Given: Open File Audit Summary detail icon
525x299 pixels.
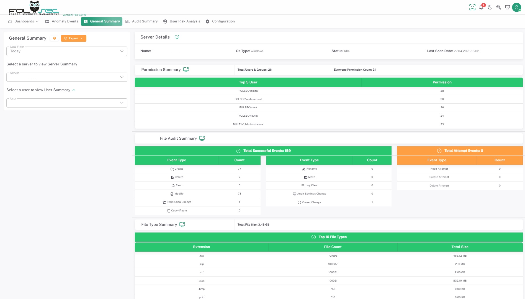Looking at the screenshot, I should 202,138.
